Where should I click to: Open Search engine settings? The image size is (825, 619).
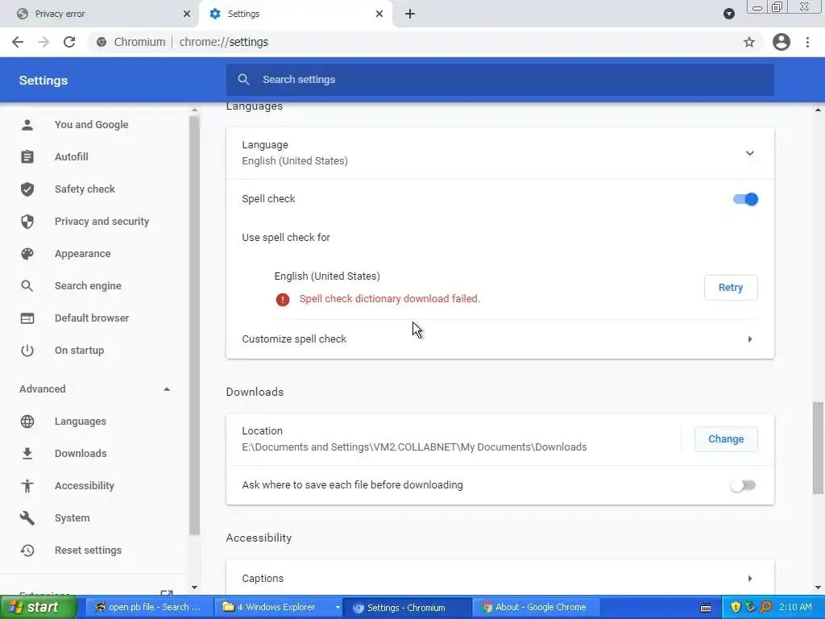88,286
